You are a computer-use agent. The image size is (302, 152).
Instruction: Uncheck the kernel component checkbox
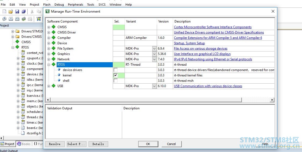click(x=115, y=75)
